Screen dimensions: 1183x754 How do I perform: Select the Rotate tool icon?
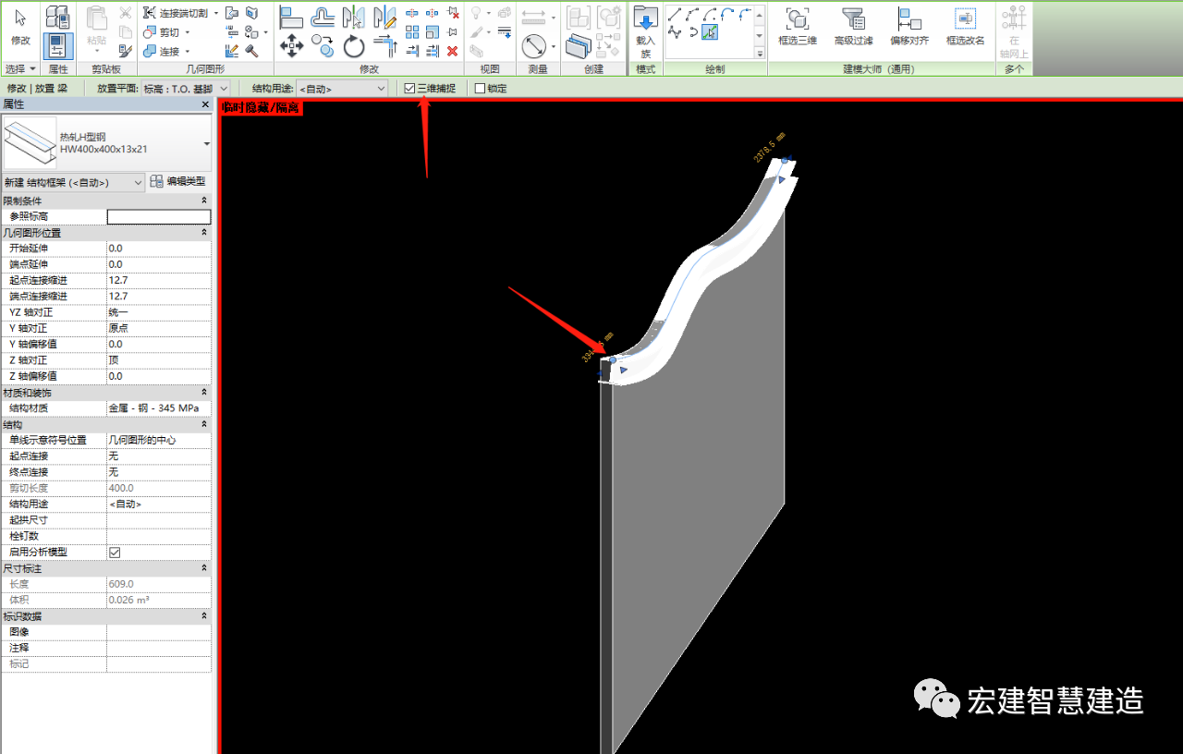(x=354, y=46)
